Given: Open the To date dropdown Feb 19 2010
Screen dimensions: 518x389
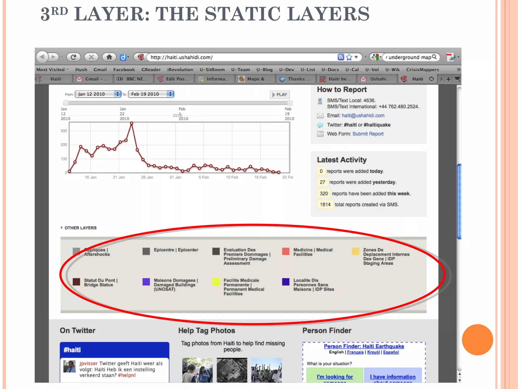Looking at the screenshot, I should point(151,94).
